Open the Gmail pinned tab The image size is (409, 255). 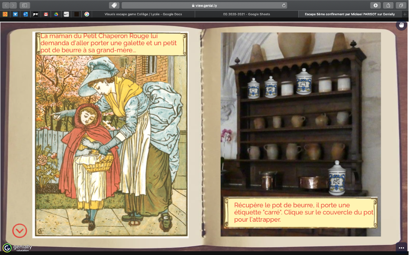coord(46,14)
